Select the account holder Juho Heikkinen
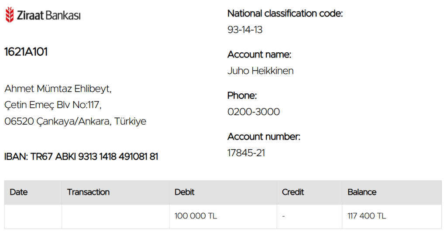This screenshot has width=447, height=239. [261, 71]
